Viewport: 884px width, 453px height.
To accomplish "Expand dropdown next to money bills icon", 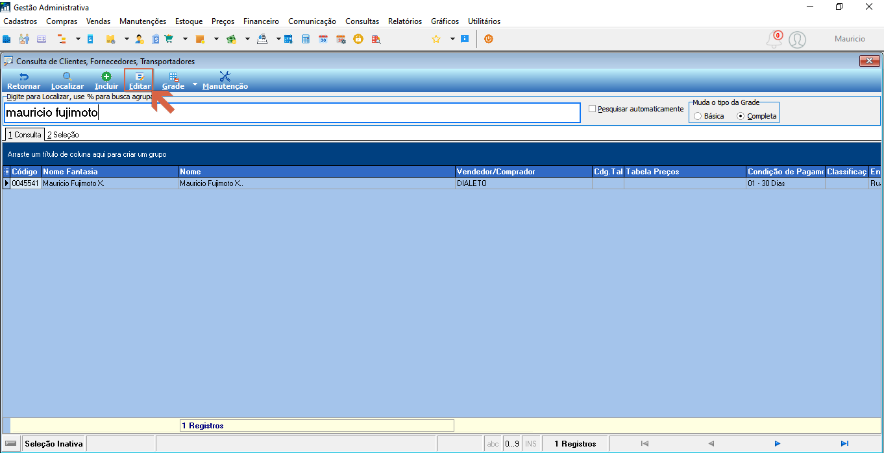I will 247,39.
